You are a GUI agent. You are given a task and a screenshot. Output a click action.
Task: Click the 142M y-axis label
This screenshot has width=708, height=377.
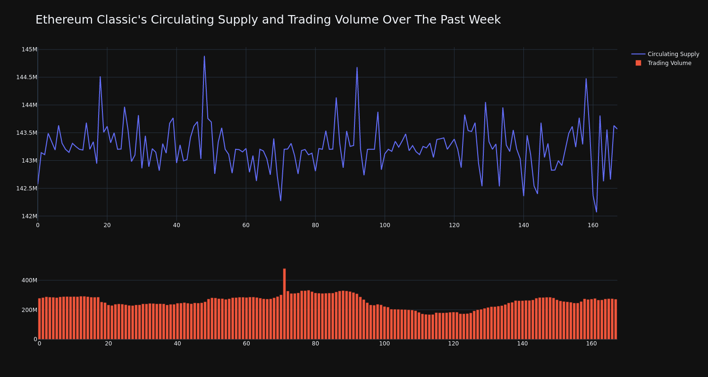pos(29,216)
